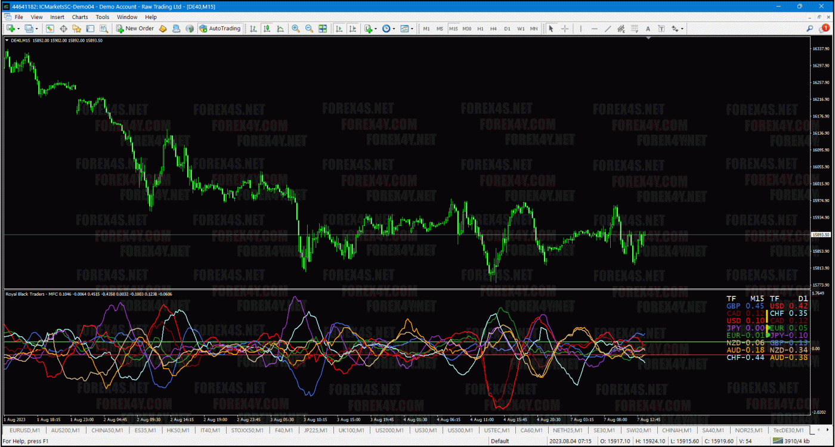Image resolution: width=835 pixels, height=447 pixels.
Task: Toggle the Chart Shift option
Action: (352, 29)
